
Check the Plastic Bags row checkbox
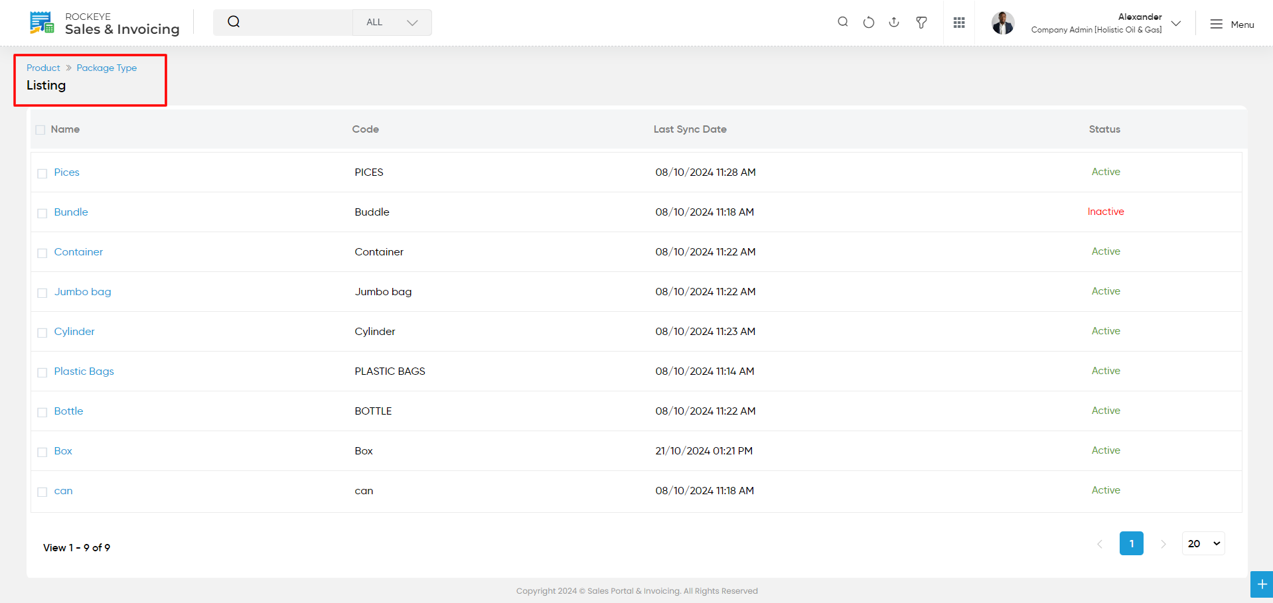pyautogui.click(x=42, y=372)
